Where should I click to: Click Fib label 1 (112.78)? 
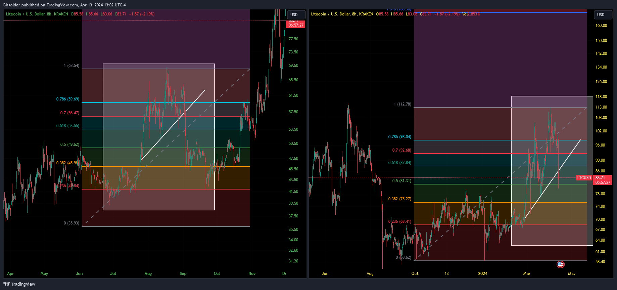pos(402,104)
